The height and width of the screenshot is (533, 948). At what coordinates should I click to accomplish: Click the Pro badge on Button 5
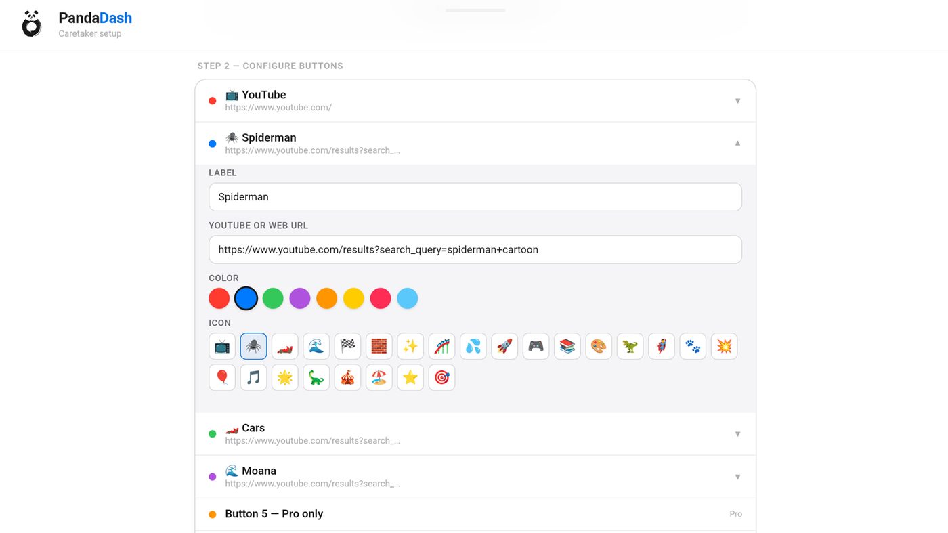tap(735, 514)
